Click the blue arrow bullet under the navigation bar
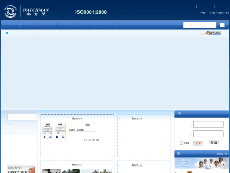 click(7, 33)
